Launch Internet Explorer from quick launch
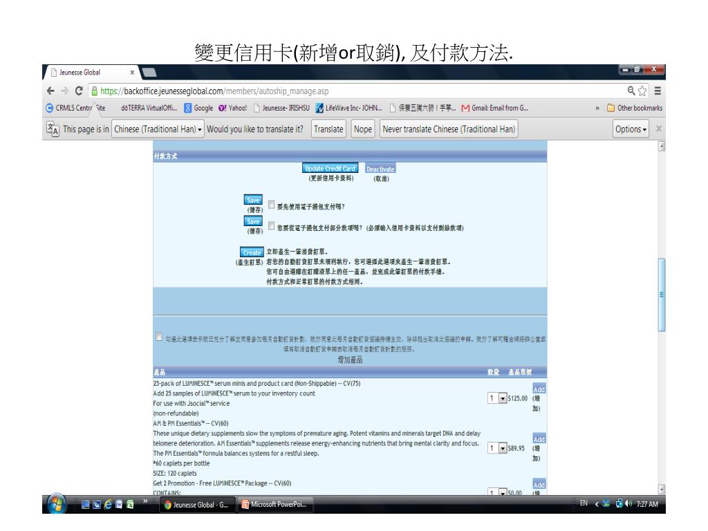Image resolution: width=708 pixels, height=531 pixels. pyautogui.click(x=108, y=504)
